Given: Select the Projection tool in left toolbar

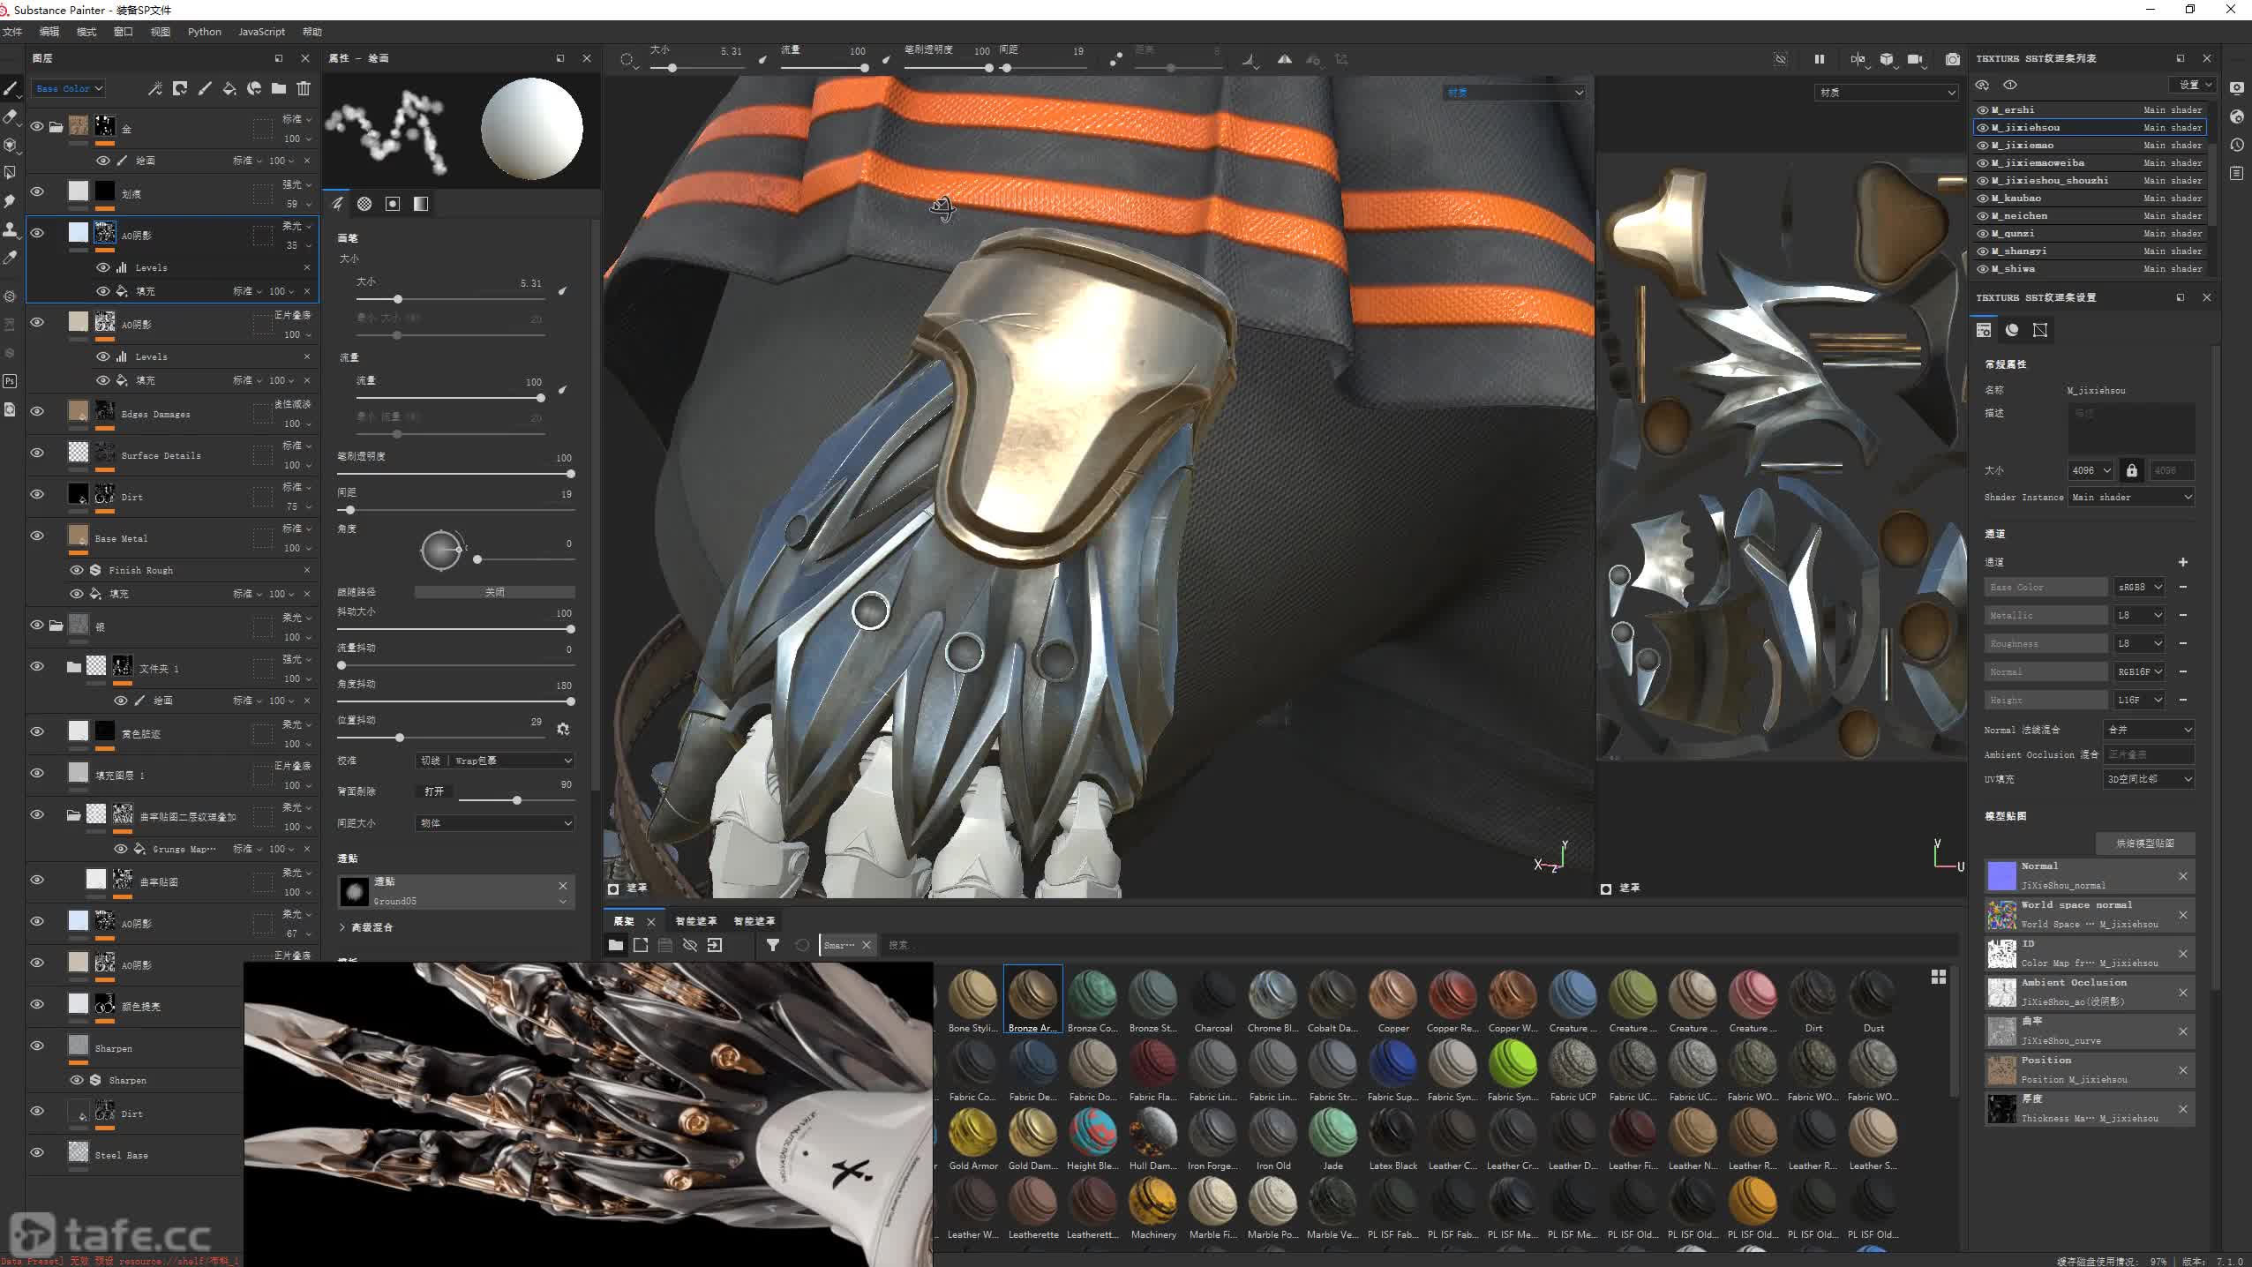Looking at the screenshot, I should point(11,145).
